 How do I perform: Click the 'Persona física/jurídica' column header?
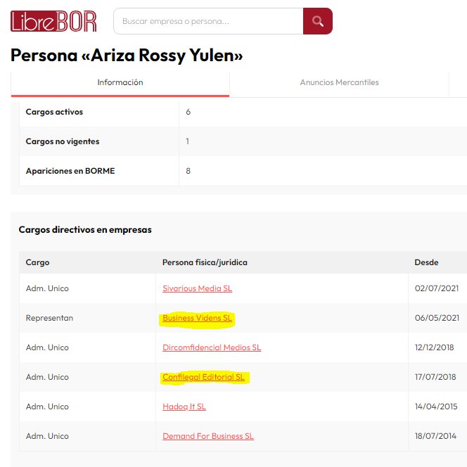[x=205, y=262]
